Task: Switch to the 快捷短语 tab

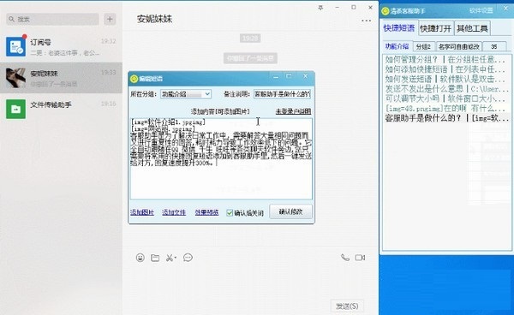Action: tap(399, 28)
